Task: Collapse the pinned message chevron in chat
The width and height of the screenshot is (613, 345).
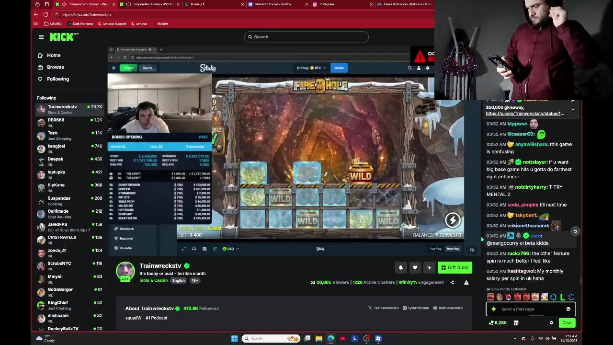Action: [573, 110]
